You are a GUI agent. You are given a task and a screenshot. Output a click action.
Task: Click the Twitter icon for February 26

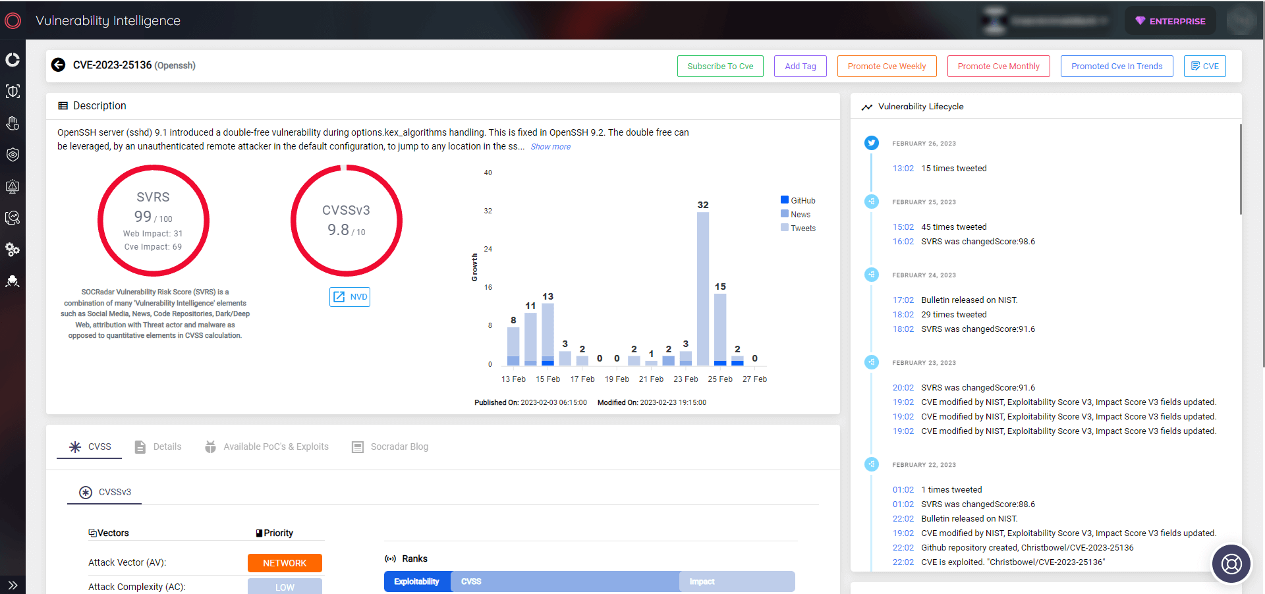click(872, 143)
